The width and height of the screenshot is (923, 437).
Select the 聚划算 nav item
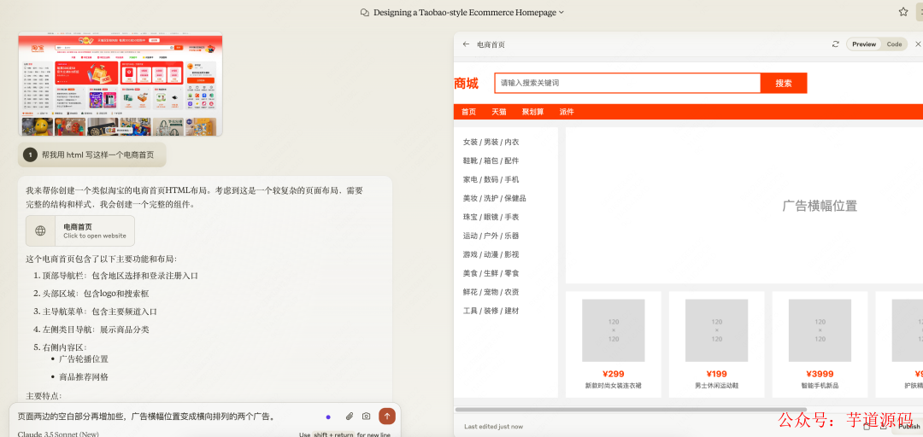point(532,112)
